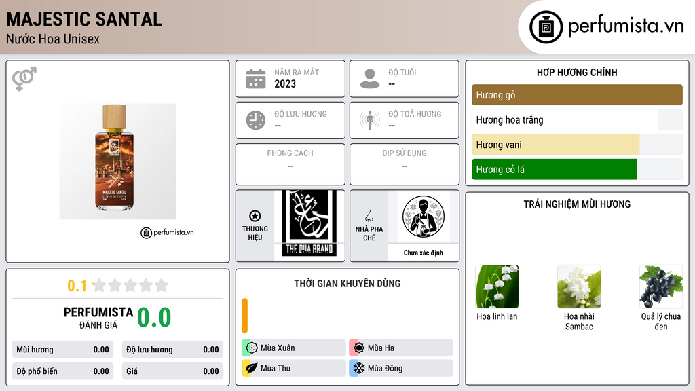Click the perfumista.vn bottle logo icon

[546, 27]
